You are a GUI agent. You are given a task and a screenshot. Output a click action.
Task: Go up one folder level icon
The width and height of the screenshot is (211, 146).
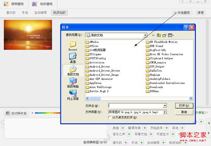coord(159,35)
